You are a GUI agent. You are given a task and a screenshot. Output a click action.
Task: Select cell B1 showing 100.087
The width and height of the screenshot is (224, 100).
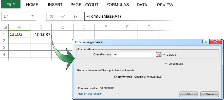(x=41, y=34)
